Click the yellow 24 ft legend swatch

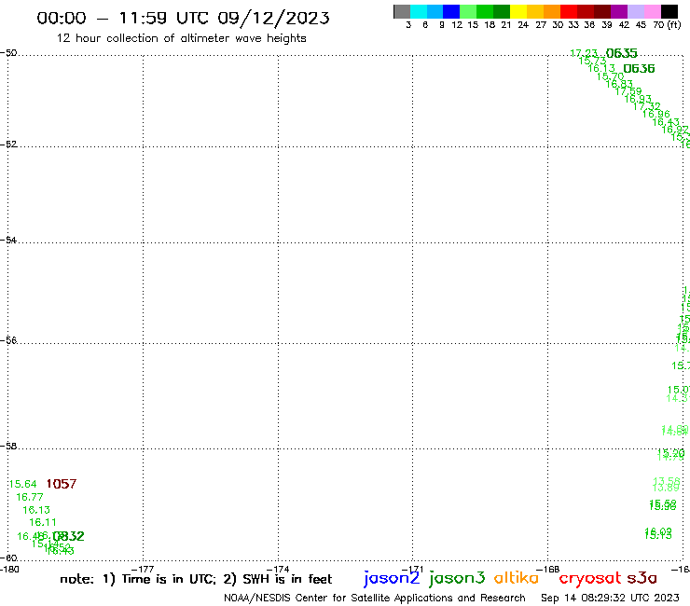(518, 11)
